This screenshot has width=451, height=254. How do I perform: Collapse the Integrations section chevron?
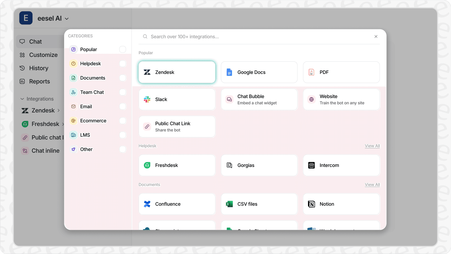pyautogui.click(x=22, y=99)
